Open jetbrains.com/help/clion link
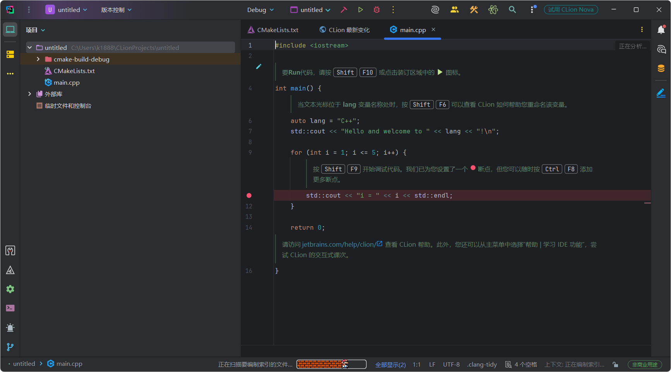This screenshot has width=671, height=372. 342,244
